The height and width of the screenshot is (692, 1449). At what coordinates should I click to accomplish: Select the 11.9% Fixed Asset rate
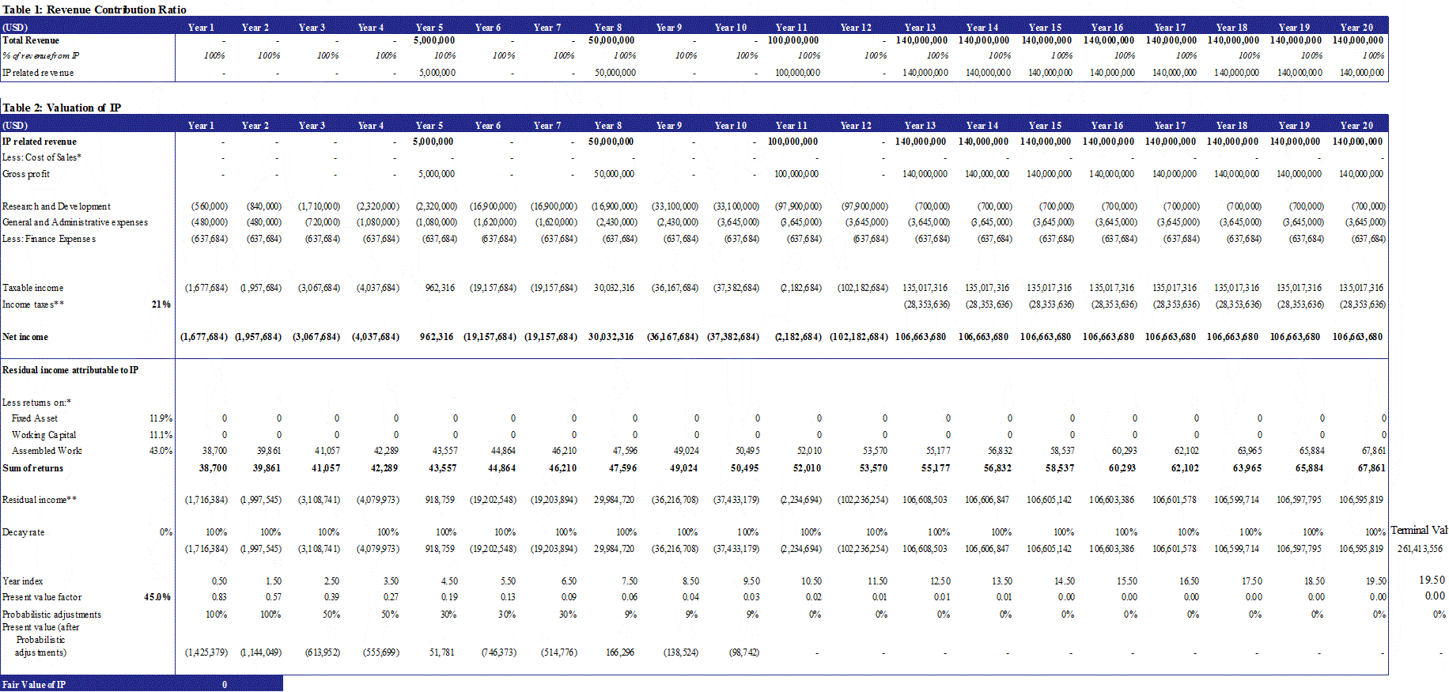[x=161, y=418]
